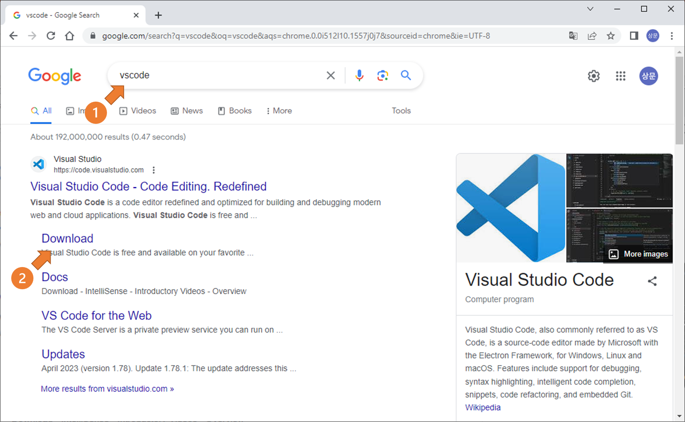
Task: Toggle the browser side panel icon
Action: [634, 36]
